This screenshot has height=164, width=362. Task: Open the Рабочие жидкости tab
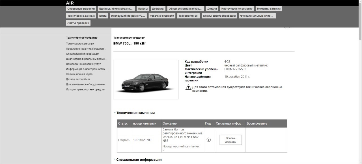162,16
